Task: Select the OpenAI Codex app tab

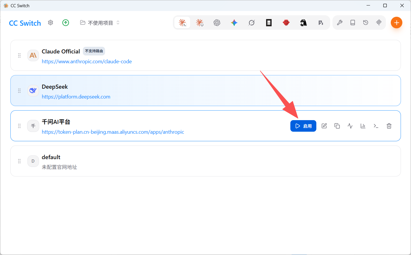Action: [x=217, y=23]
